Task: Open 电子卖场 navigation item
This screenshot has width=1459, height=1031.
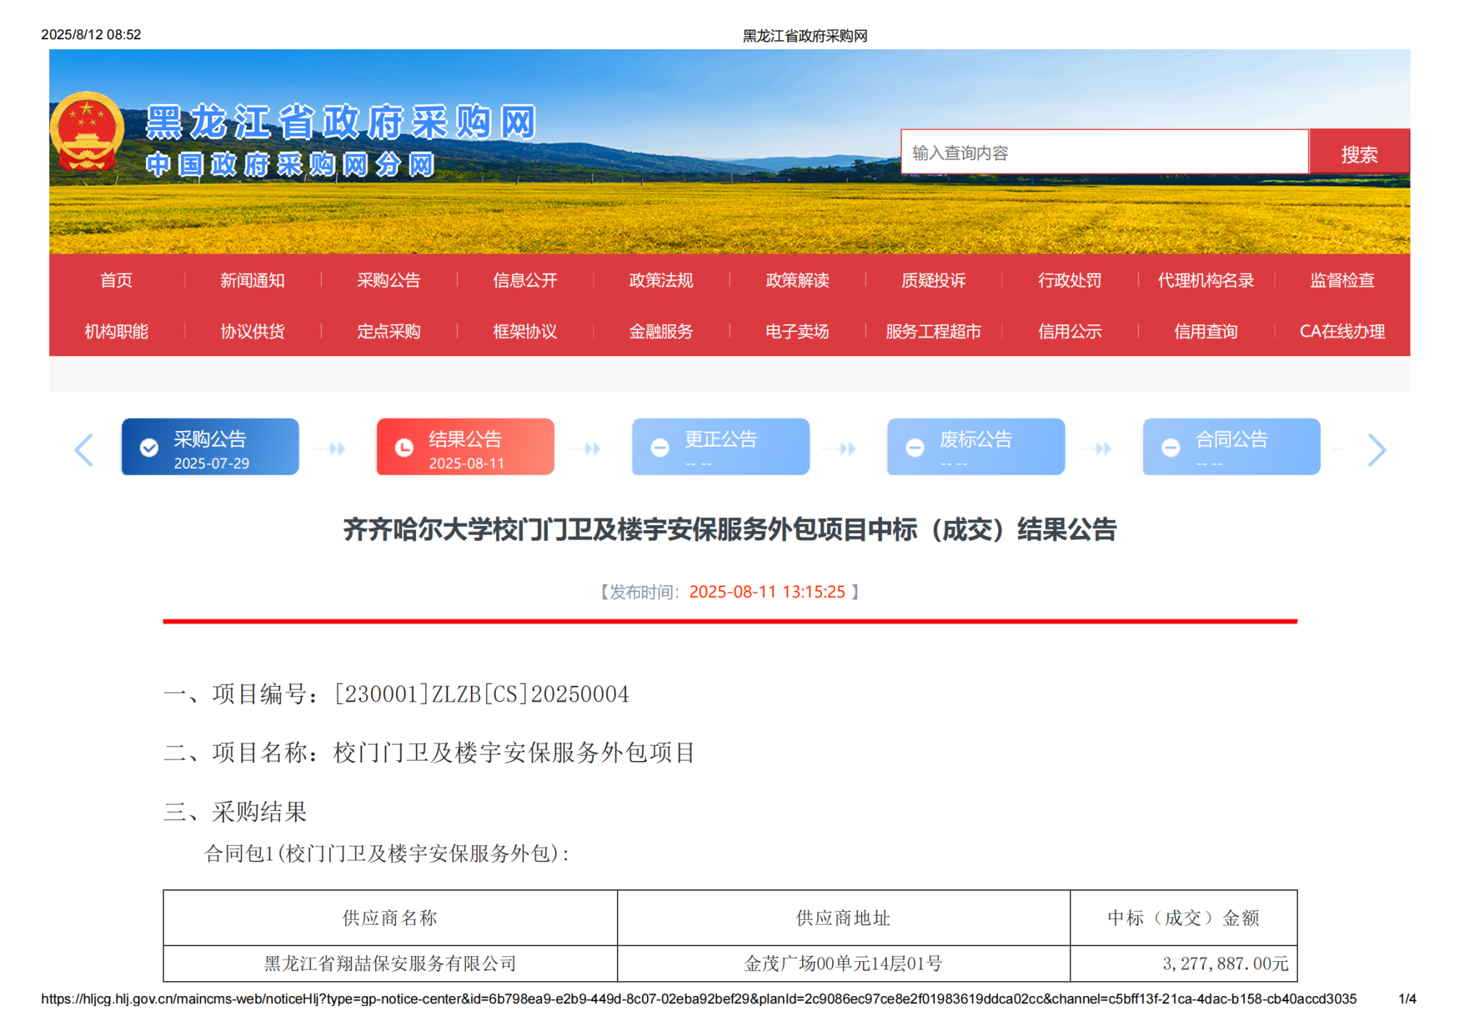Action: click(x=796, y=331)
